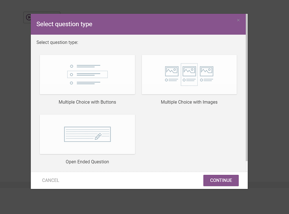Click the "Select question type" header title

(x=64, y=24)
